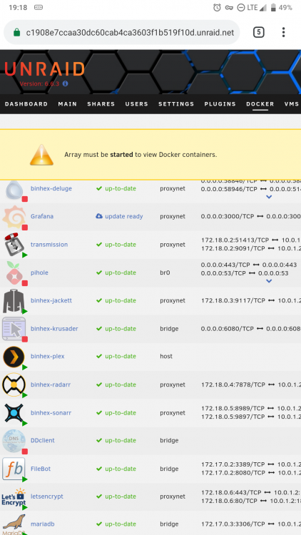Switch to the VMs tab
Screen dimensions: 301x535
tap(292, 104)
